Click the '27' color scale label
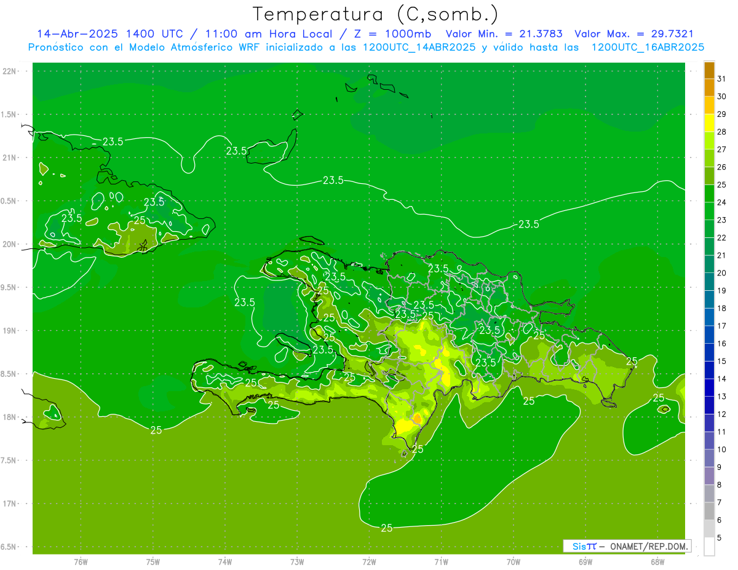Viewport: 738px width, 570px height. (721, 149)
